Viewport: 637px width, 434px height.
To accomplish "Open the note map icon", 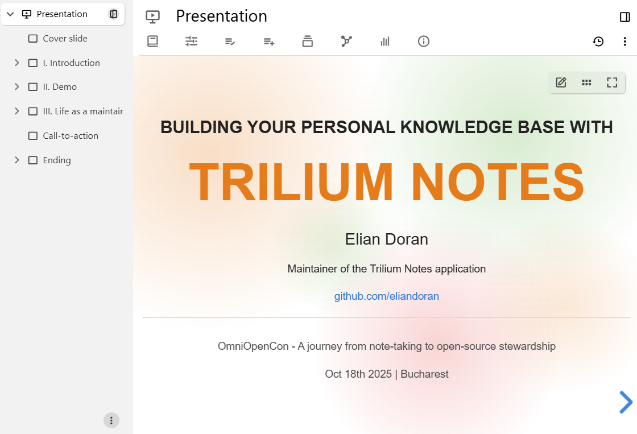I will [346, 41].
